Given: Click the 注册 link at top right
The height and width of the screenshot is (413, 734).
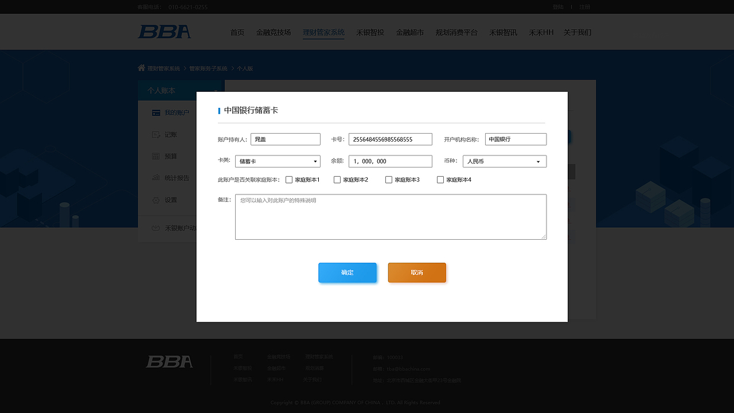Looking at the screenshot, I should click(584, 7).
